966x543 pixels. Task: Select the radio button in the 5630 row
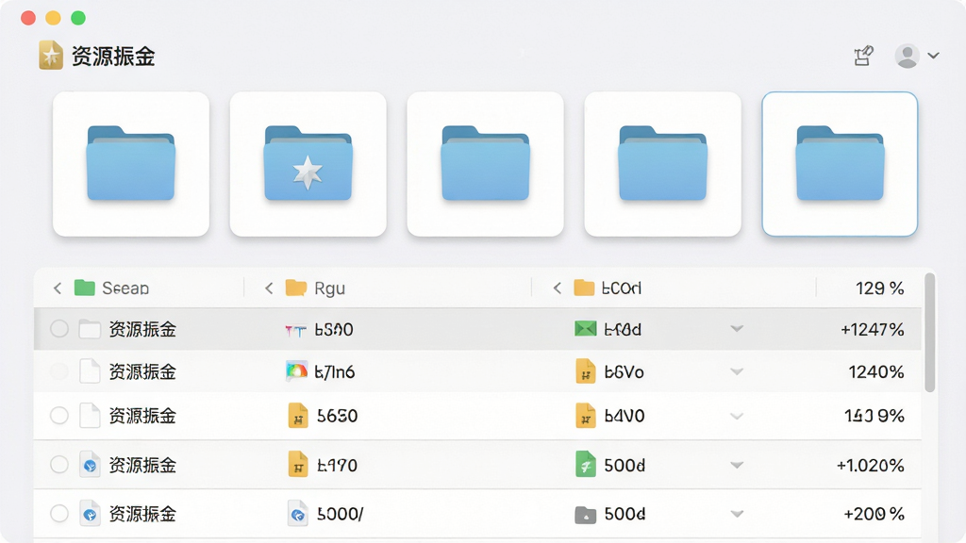point(59,416)
